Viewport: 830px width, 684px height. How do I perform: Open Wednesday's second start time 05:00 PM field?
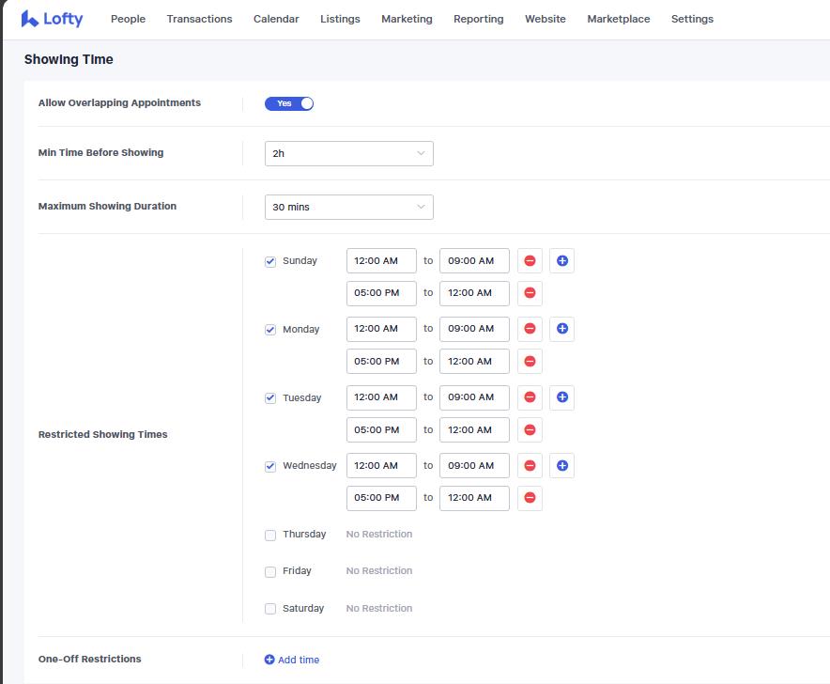point(381,498)
